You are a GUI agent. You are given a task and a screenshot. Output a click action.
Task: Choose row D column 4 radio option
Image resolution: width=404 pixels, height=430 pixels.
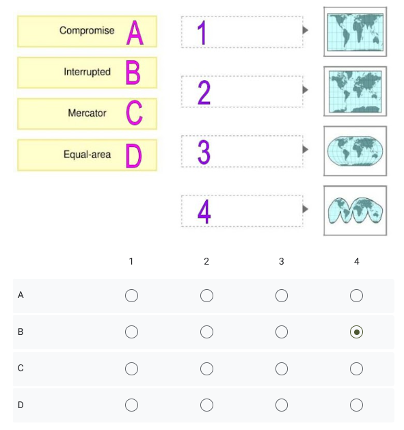(356, 405)
